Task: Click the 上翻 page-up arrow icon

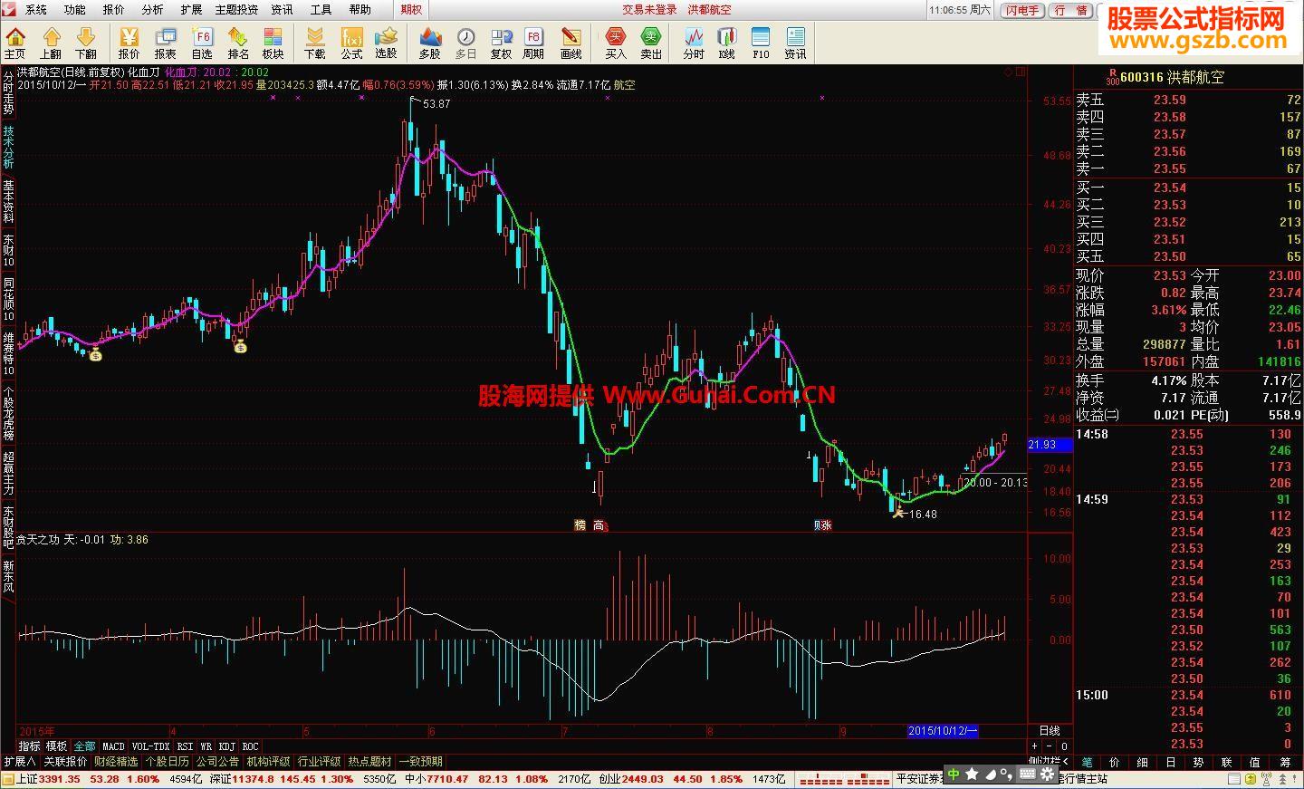Action: click(x=51, y=42)
